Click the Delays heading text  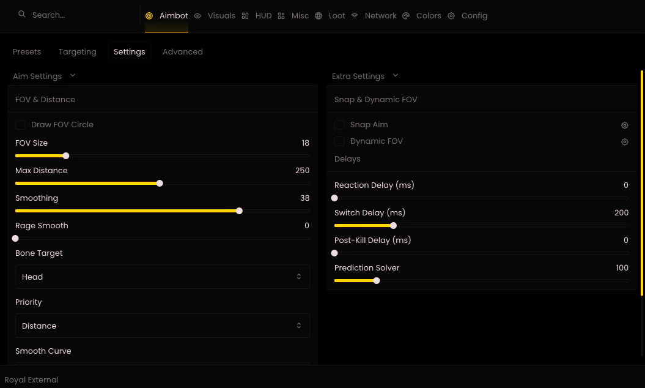[347, 159]
